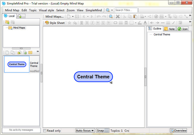Click the new mind map page icon
Image resolution: width=194 pixels, height=135 pixels.
click(69, 16)
